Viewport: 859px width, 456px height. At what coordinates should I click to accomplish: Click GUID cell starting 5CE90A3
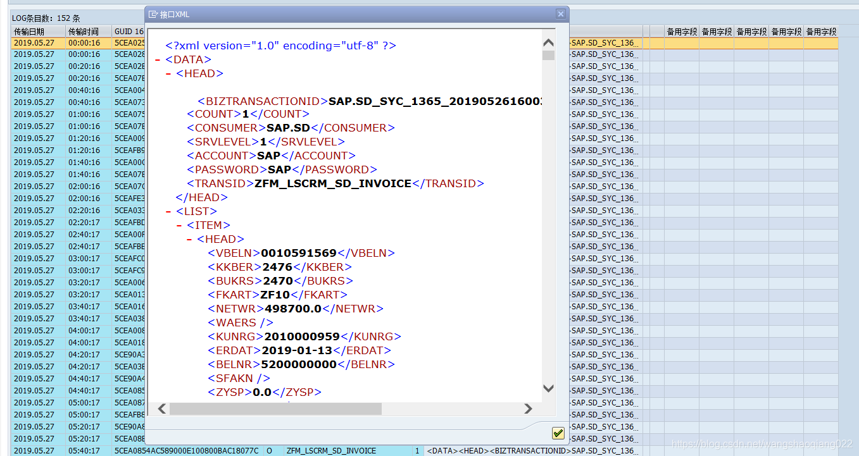[129, 355]
